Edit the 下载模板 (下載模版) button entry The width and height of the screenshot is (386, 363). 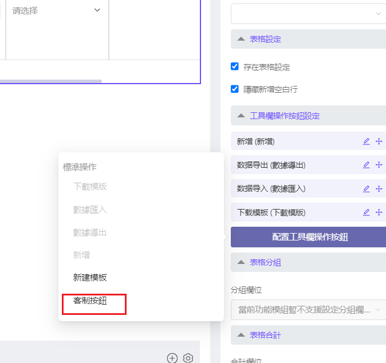click(367, 212)
